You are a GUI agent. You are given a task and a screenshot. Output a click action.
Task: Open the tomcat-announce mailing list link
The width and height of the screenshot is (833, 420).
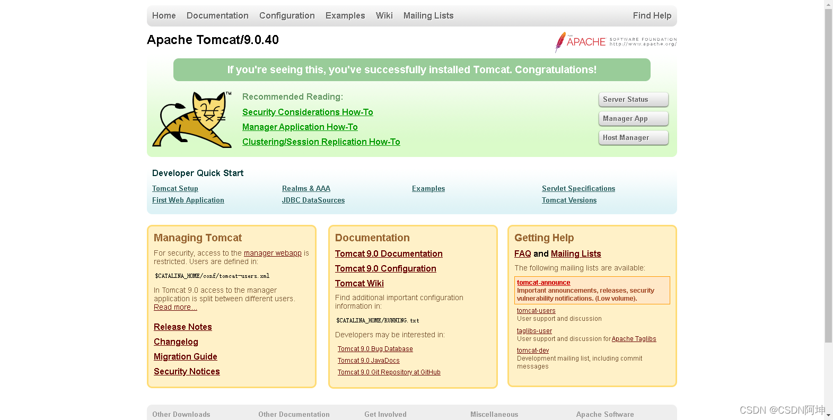pyautogui.click(x=543, y=283)
